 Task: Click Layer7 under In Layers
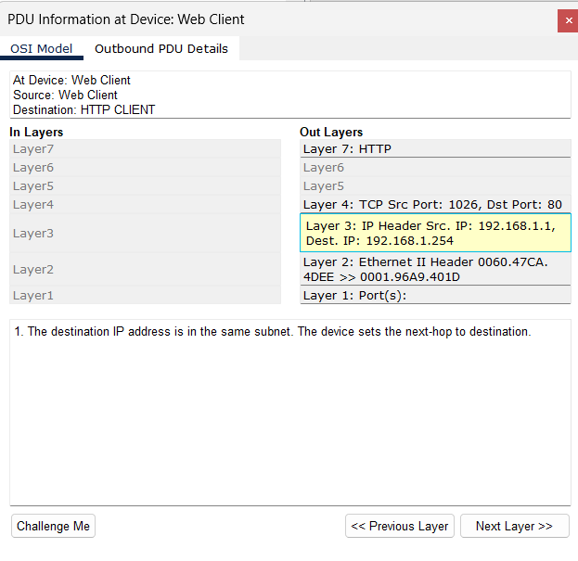[x=146, y=148]
